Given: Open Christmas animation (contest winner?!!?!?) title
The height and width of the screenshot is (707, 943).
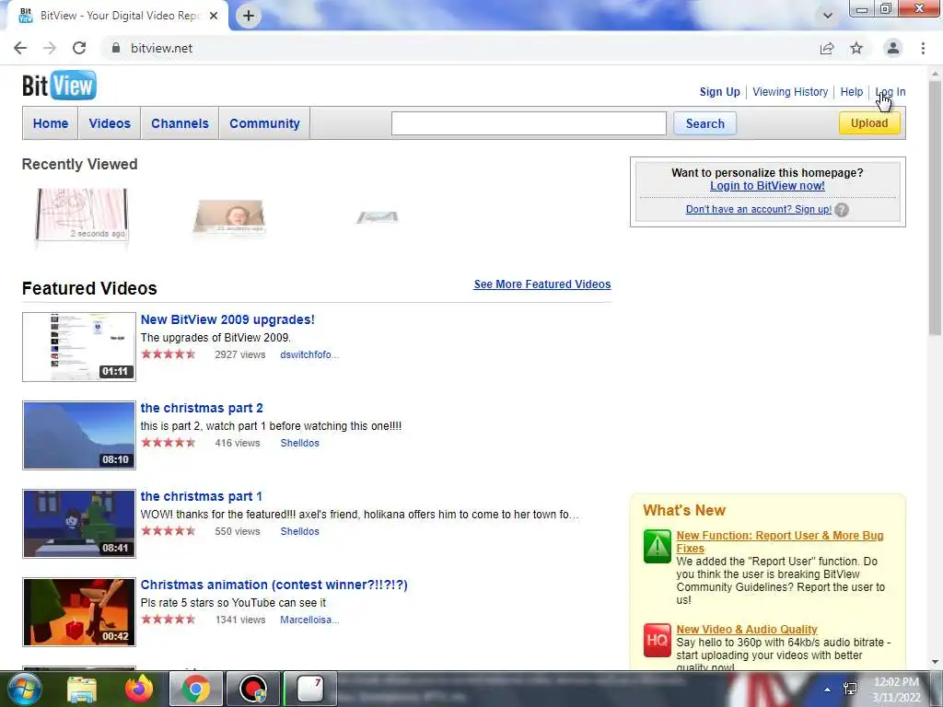Looking at the screenshot, I should [274, 585].
